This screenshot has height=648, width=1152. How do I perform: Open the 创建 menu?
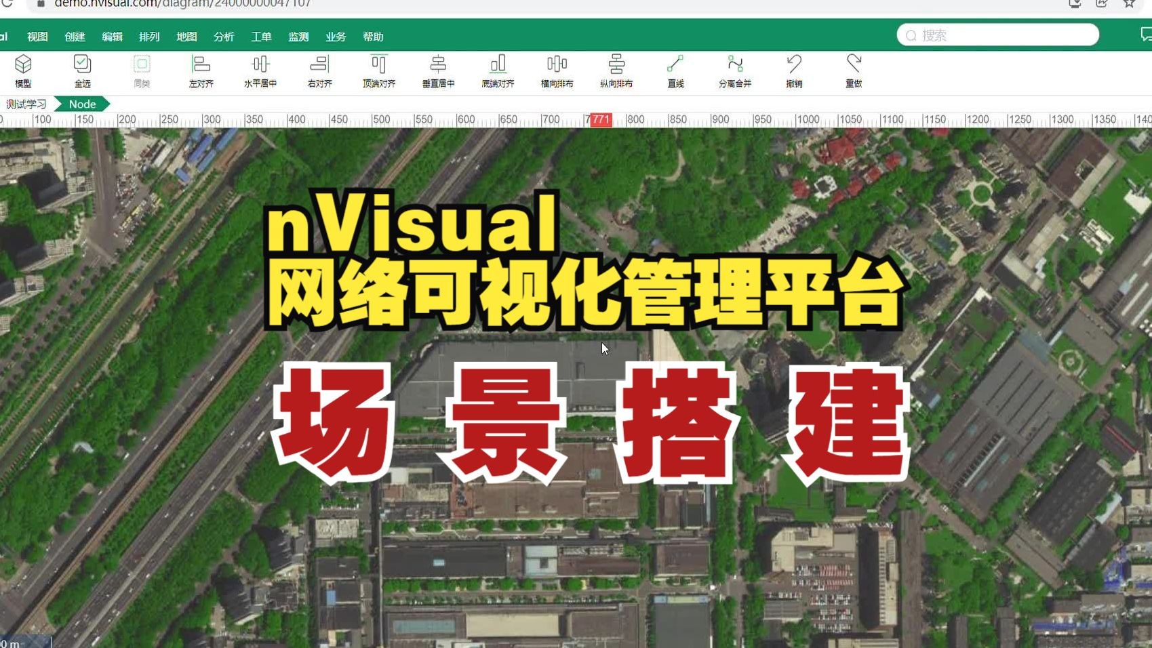[x=75, y=37]
